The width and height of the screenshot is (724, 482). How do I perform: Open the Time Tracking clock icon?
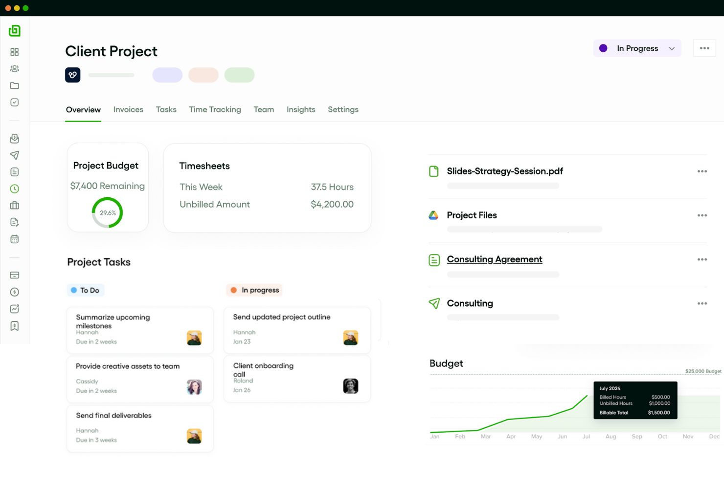(x=14, y=189)
